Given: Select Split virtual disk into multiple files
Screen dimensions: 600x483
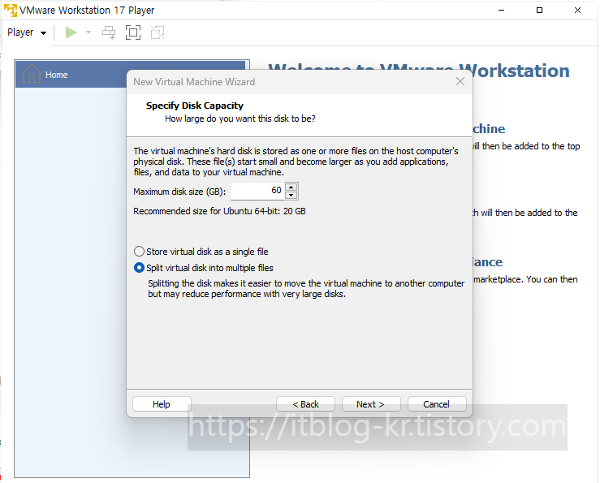Looking at the screenshot, I should (204, 268).
